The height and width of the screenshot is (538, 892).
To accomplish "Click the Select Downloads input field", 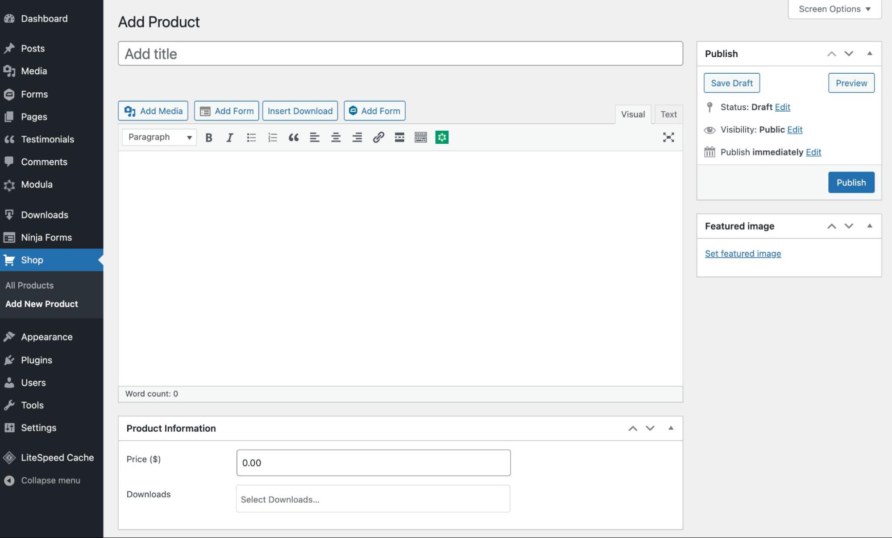I will point(373,498).
